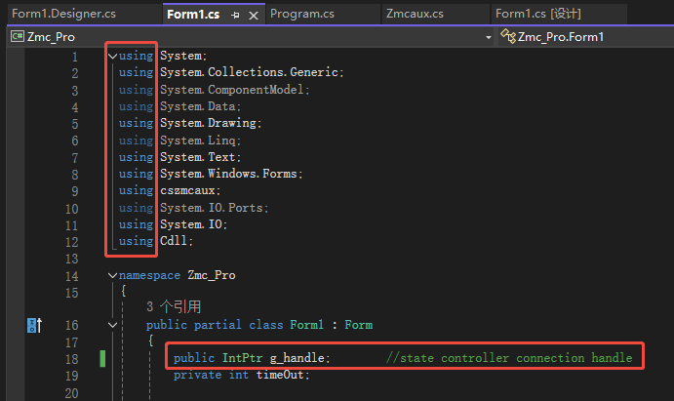Open the Zmc_Pro.Form1 type dropdown
Viewport: 674px width, 401px height.
pyautogui.click(x=585, y=37)
